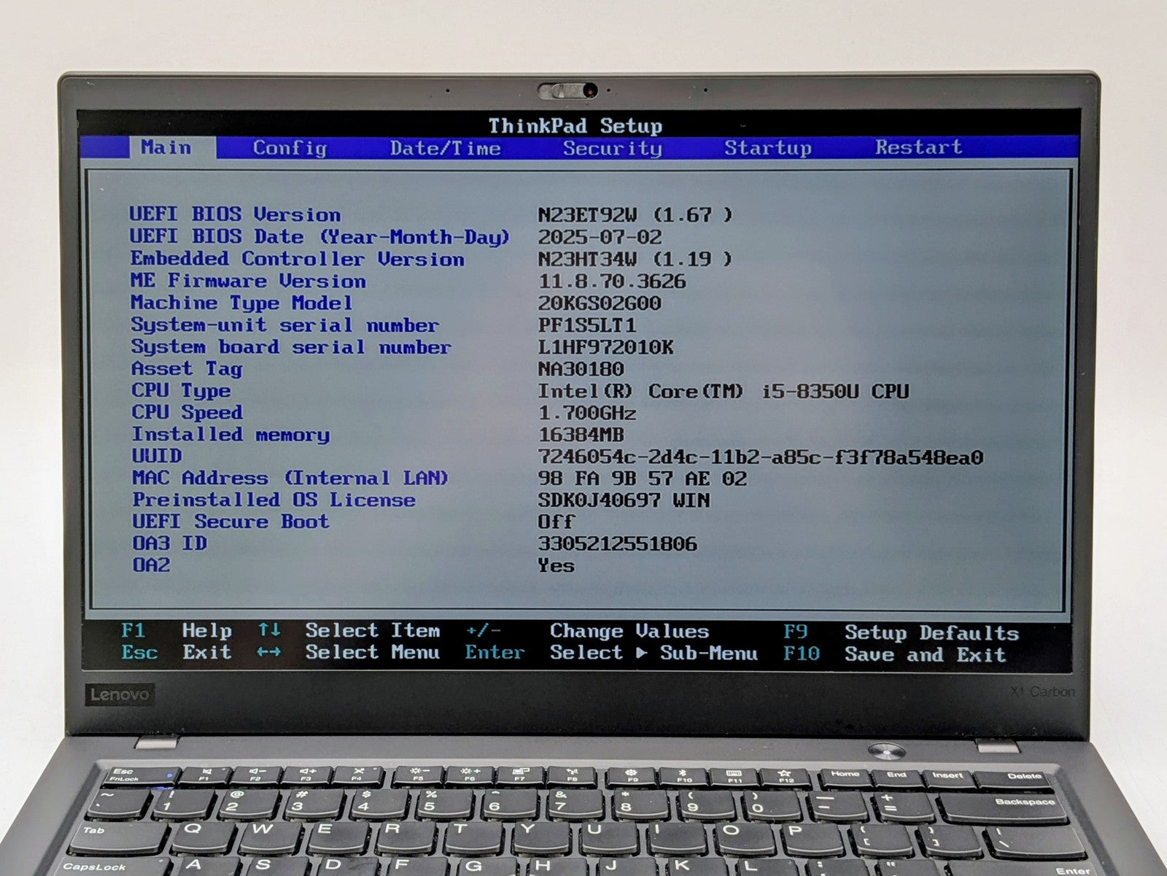1167x876 pixels.
Task: Select the UEFI BIOS Date row label
Action: click(319, 237)
